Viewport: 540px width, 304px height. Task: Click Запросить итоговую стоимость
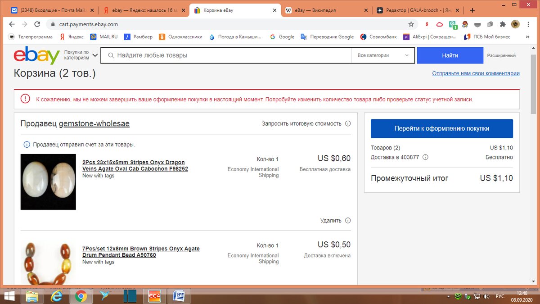(301, 123)
